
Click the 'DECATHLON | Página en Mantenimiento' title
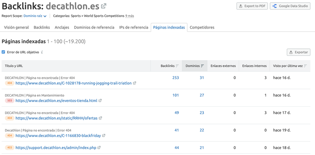34,95
